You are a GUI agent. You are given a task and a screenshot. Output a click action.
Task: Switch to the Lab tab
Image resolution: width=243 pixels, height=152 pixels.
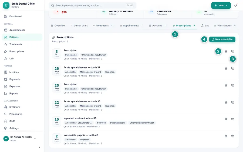tap(205, 26)
